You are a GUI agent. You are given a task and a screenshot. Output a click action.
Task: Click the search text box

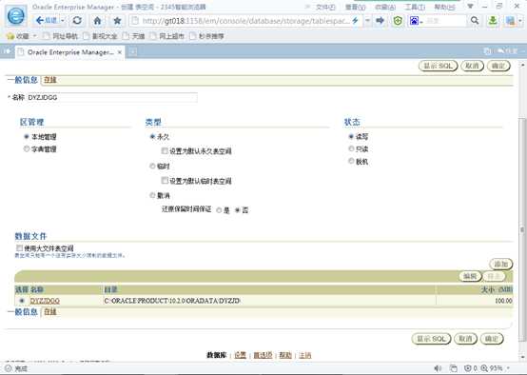tap(445, 21)
